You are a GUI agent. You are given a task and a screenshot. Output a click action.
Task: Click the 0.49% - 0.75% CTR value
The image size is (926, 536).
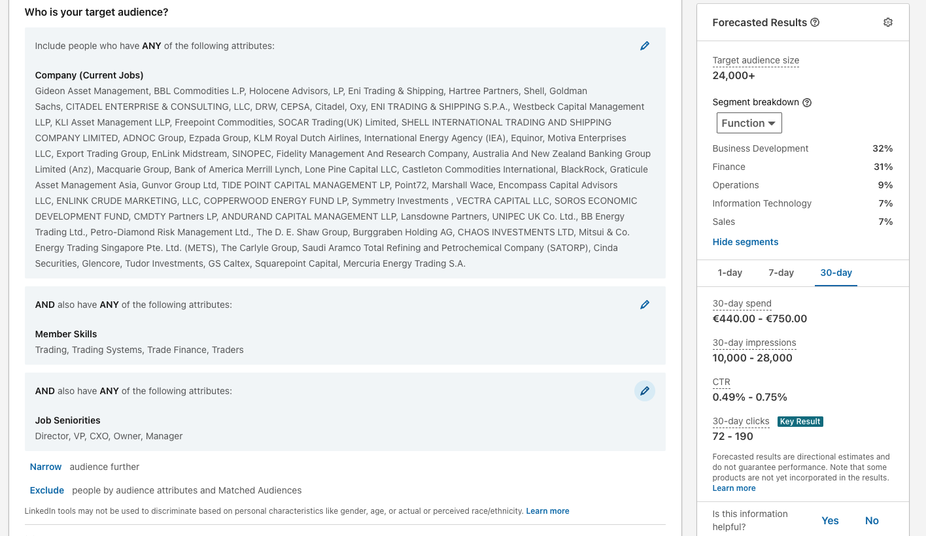pos(750,397)
